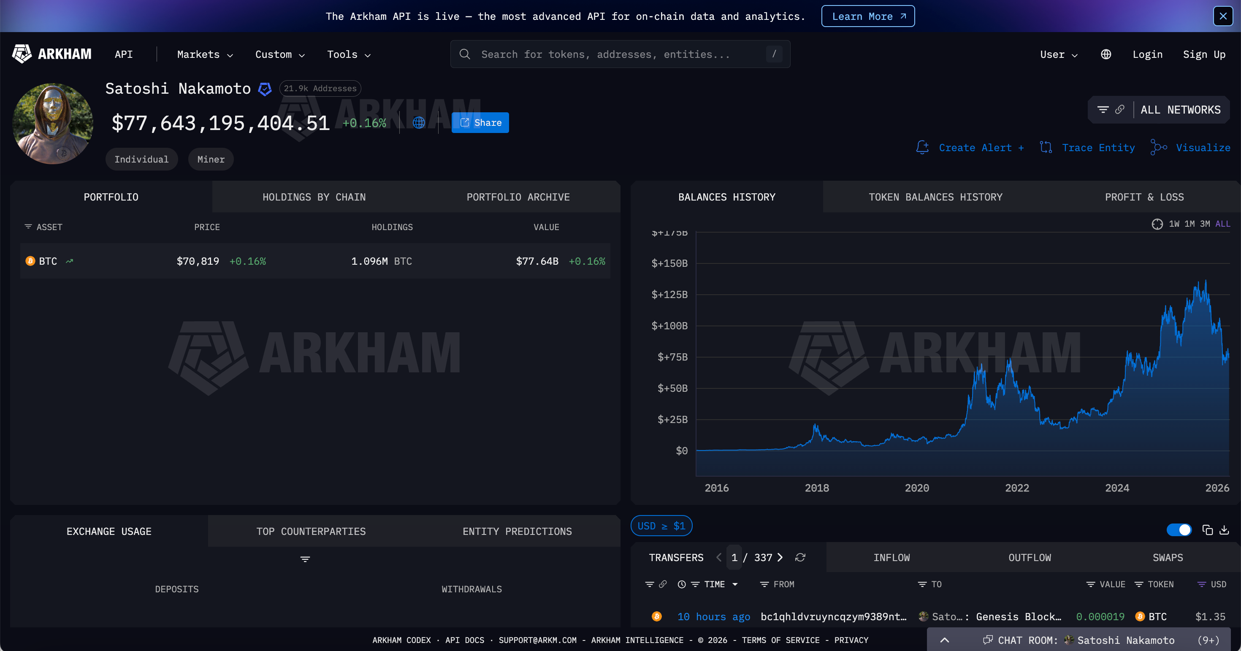Click the refresh transfers icon
This screenshot has width=1241, height=651.
pyautogui.click(x=800, y=558)
